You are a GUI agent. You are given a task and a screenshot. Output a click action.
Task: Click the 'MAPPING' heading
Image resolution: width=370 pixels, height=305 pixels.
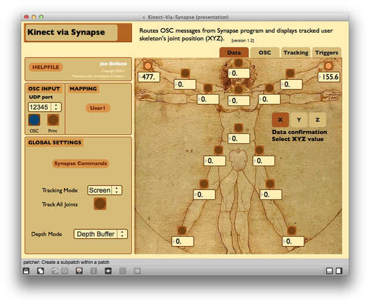pos(84,89)
